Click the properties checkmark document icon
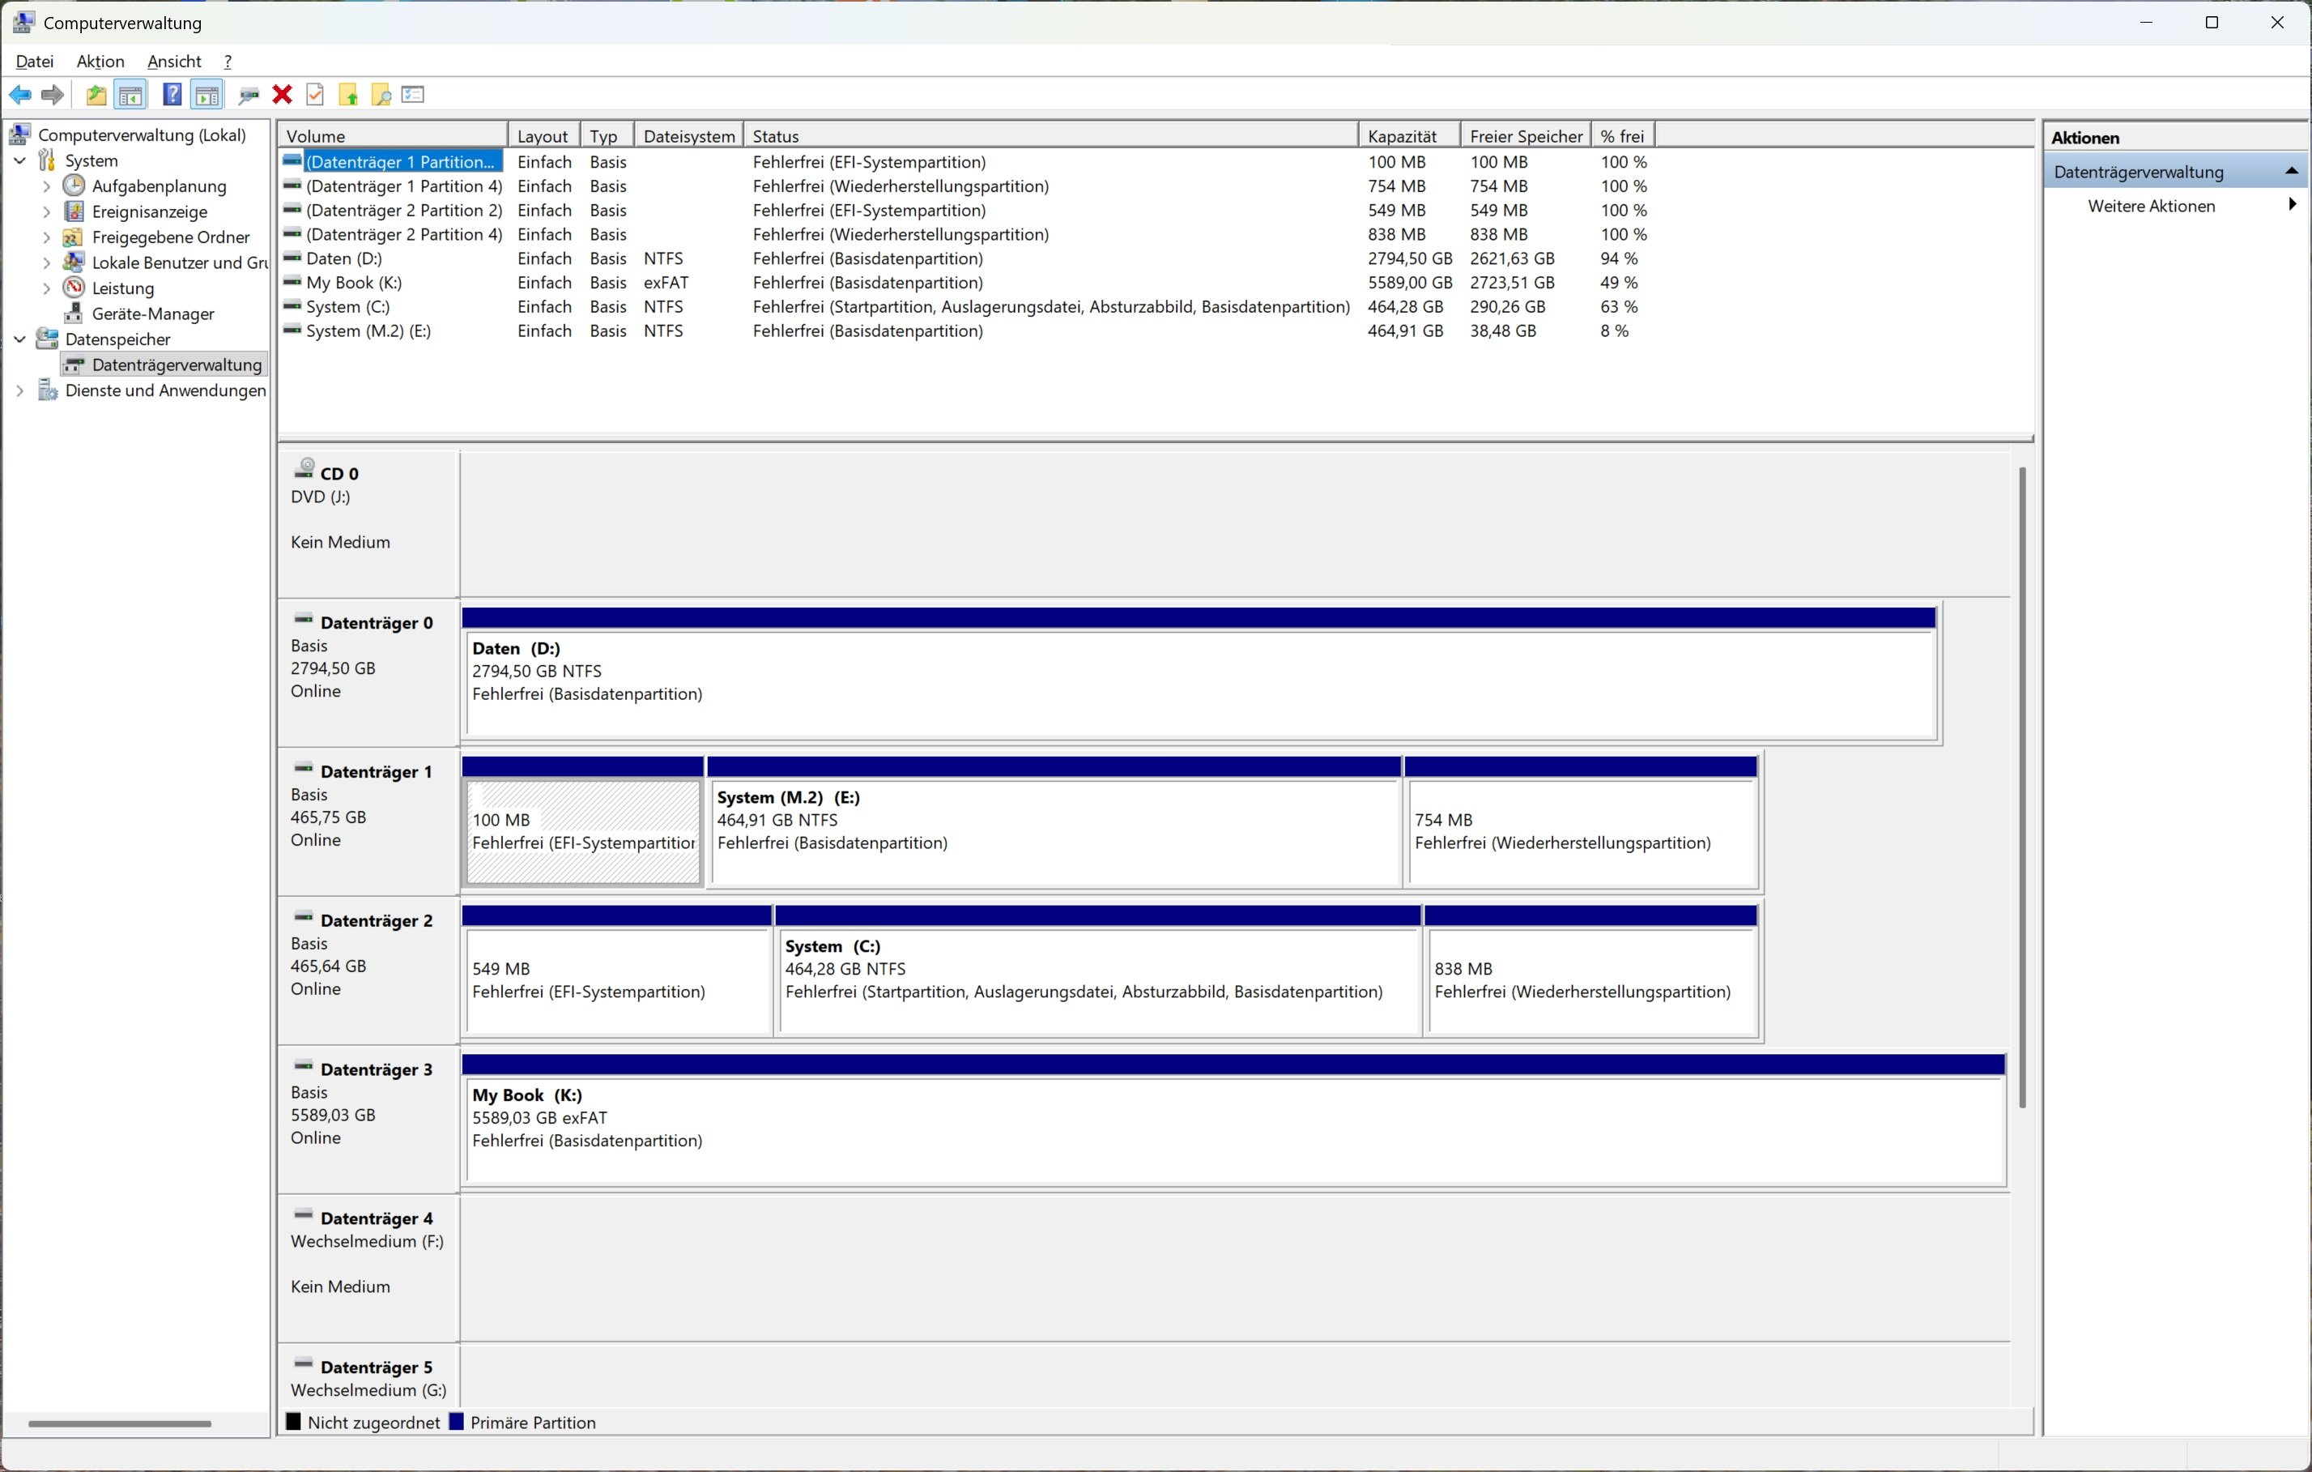The image size is (2312, 1472). (x=315, y=94)
